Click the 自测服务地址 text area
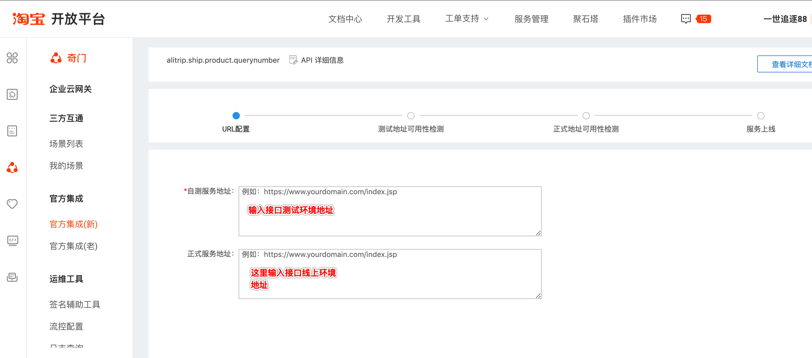The image size is (812, 358). (390, 211)
